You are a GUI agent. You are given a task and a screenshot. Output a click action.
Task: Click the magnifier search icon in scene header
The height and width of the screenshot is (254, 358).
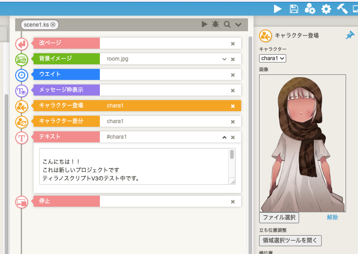227,24
